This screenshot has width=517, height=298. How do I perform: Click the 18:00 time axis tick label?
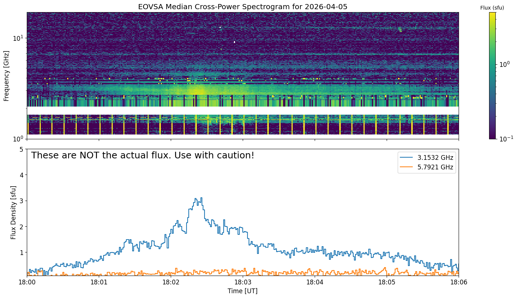[x=27, y=283]
